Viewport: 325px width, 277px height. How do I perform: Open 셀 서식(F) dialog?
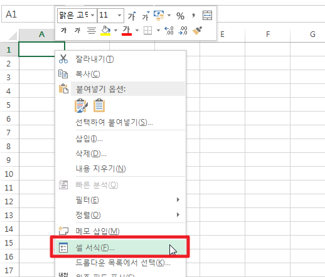[120, 248]
